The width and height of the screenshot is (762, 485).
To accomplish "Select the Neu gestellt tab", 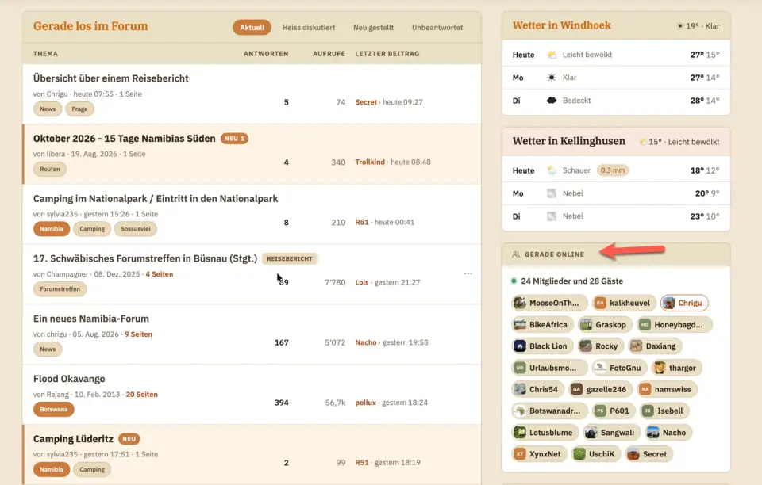I will tap(373, 28).
